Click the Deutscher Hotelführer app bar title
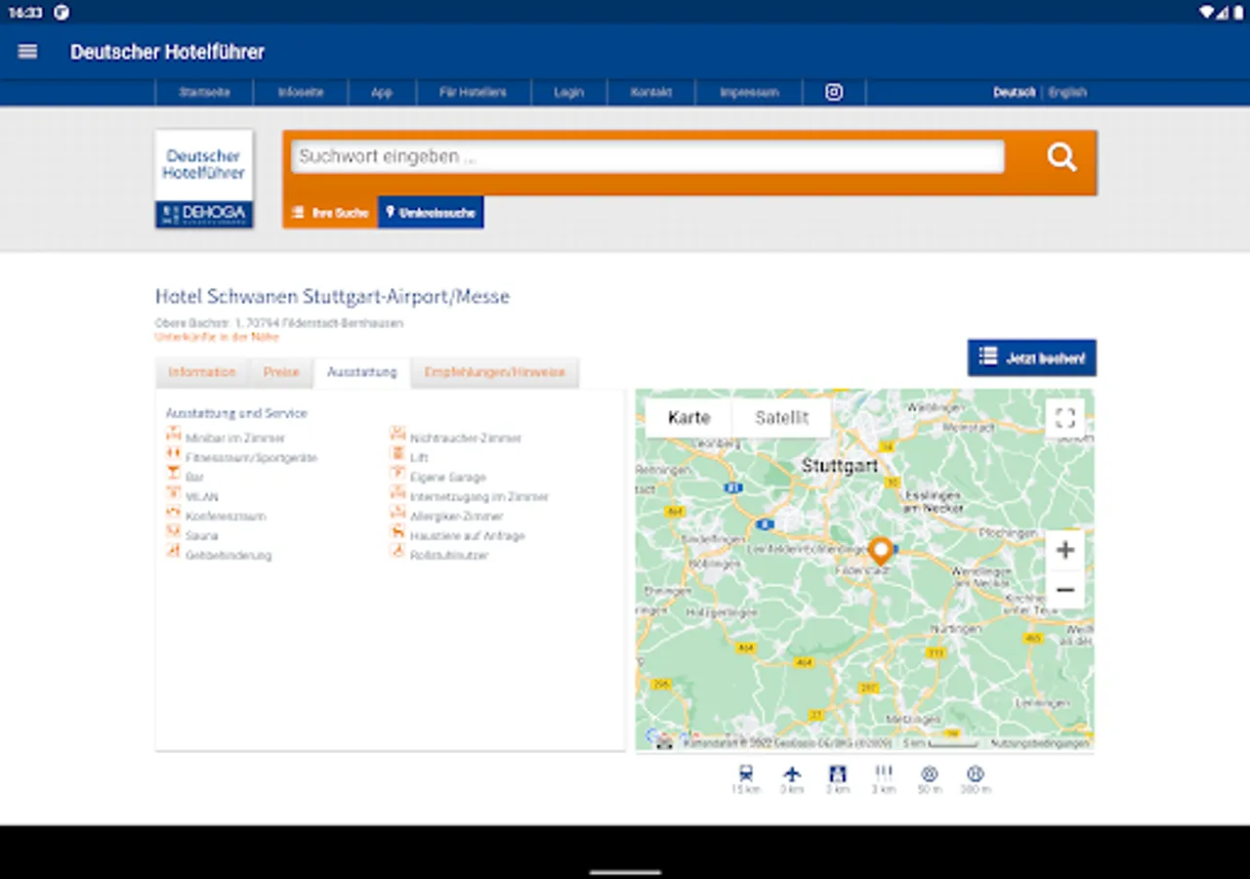The image size is (1250, 879). pos(167,52)
